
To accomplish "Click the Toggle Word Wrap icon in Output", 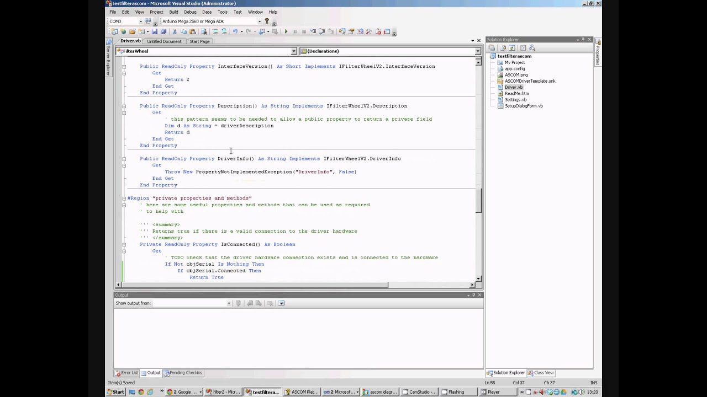I will [281, 303].
